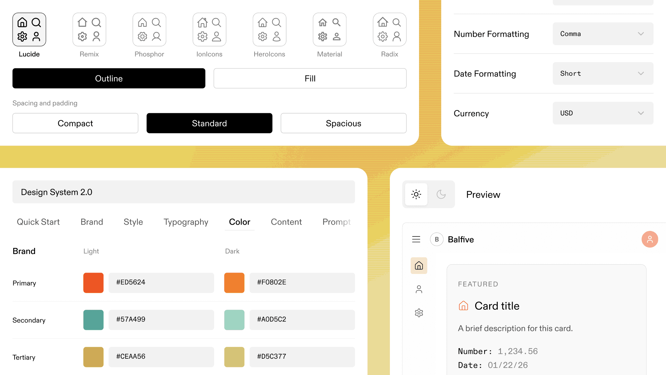Switch to the Typography tab
This screenshot has width=666, height=375.
(x=186, y=222)
